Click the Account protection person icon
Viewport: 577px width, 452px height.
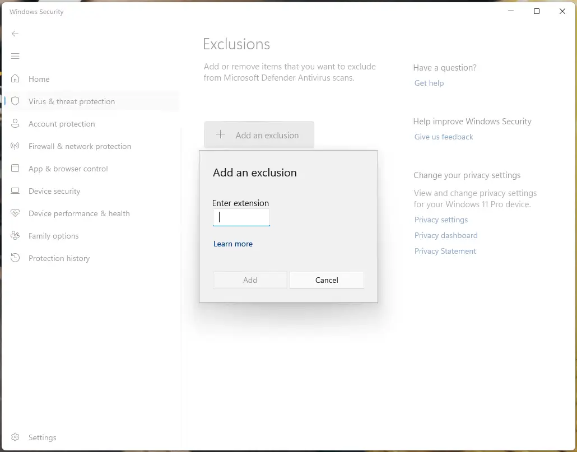point(15,124)
